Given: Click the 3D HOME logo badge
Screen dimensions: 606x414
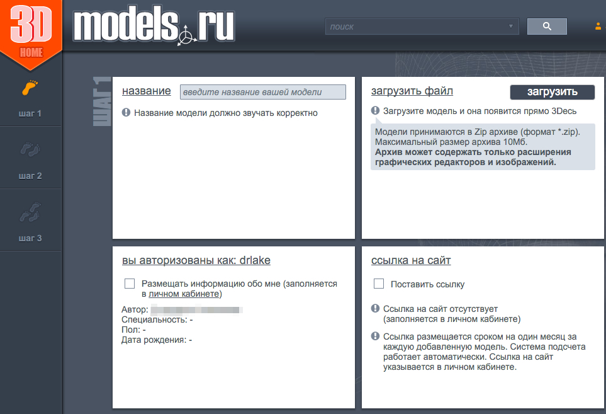Looking at the screenshot, I should point(30,32).
